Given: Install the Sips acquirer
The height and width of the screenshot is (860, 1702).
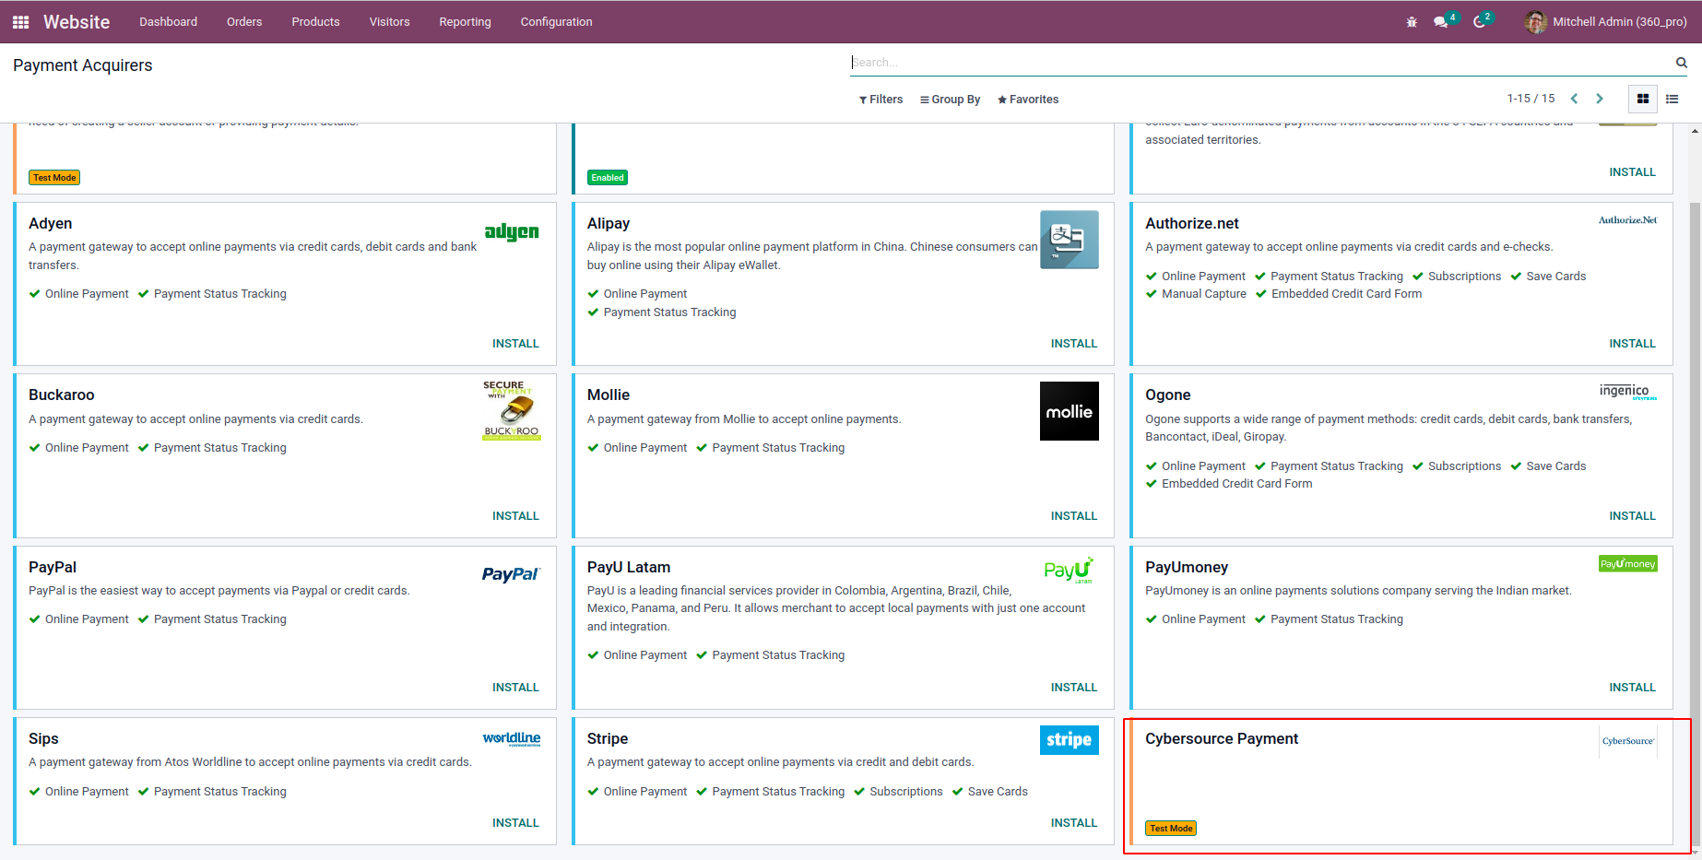Looking at the screenshot, I should tap(515, 823).
